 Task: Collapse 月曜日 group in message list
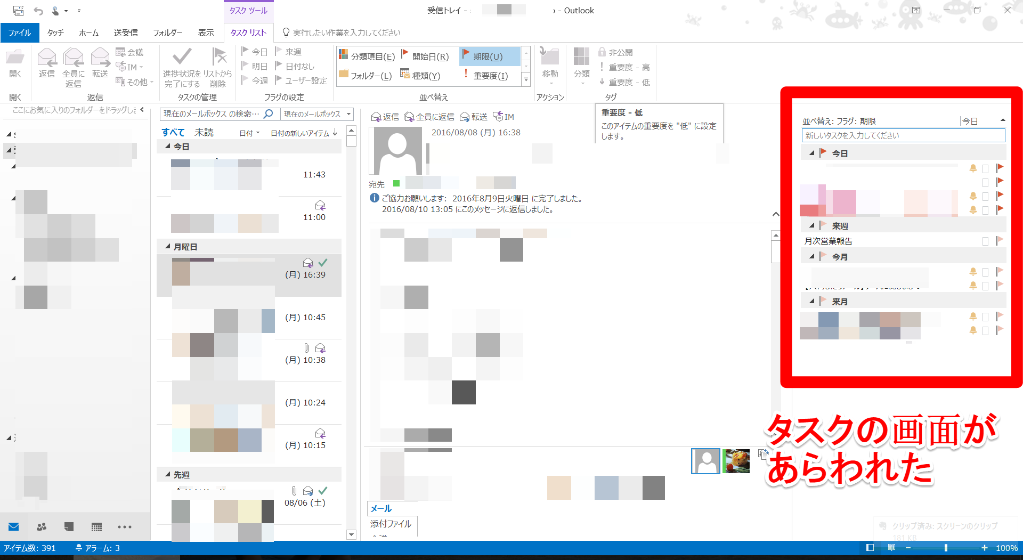coord(167,247)
